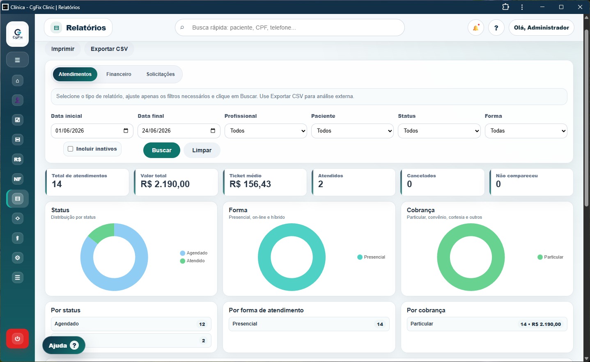Open the Status filter dropdown
This screenshot has height=362, width=590.
tap(439, 131)
